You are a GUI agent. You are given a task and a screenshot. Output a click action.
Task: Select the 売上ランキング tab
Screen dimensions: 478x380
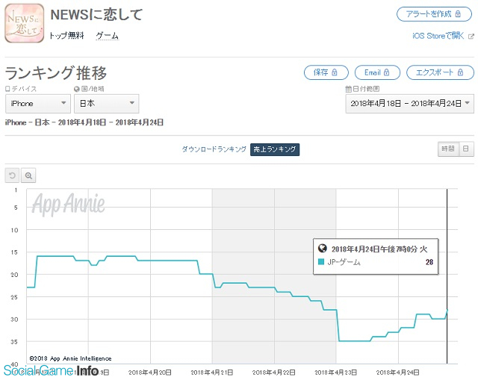tap(275, 149)
